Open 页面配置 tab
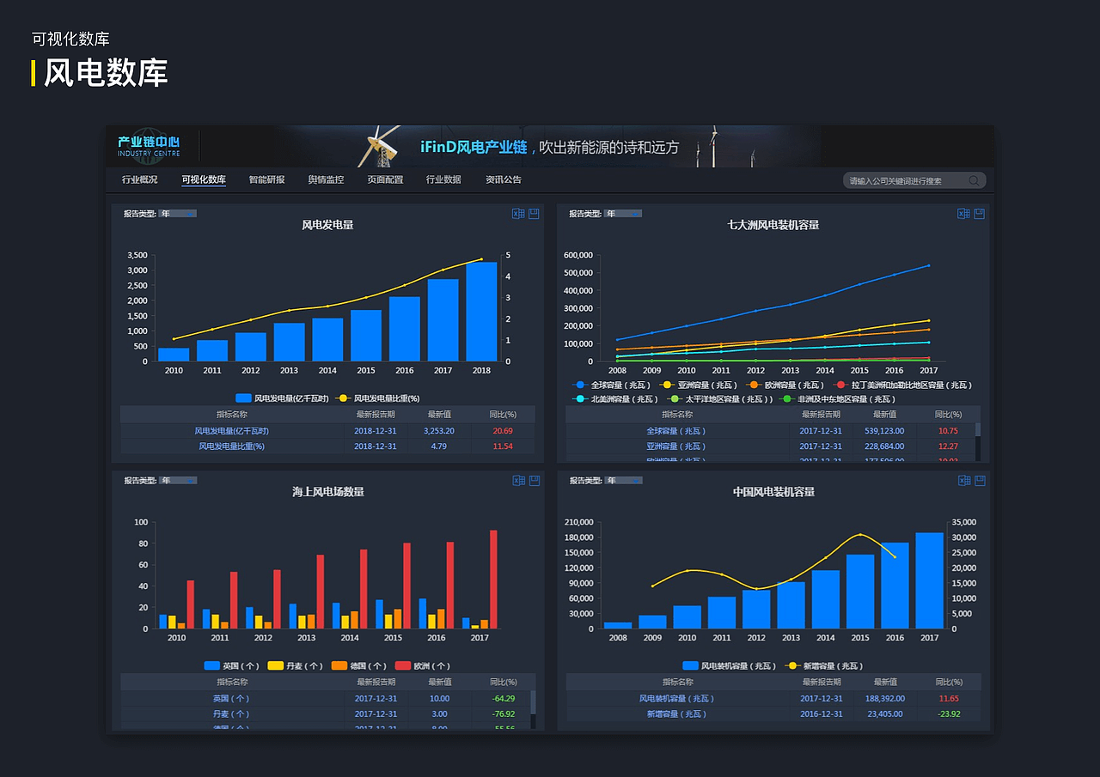The height and width of the screenshot is (777, 1100). tap(385, 179)
